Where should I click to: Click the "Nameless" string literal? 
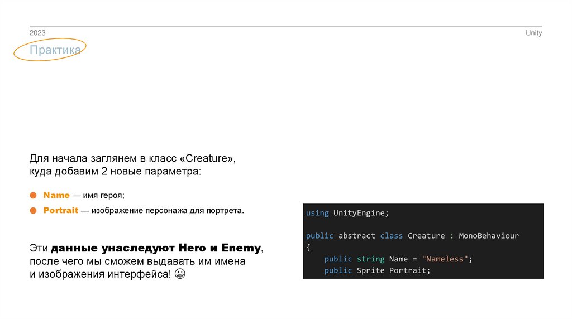445,259
